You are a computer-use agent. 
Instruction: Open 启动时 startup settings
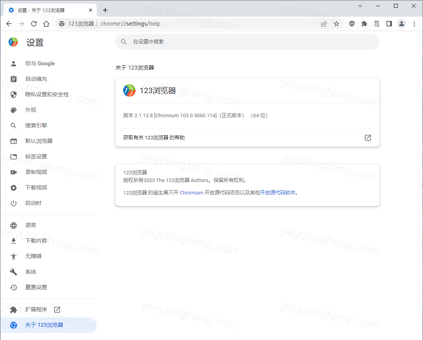[49, 203]
